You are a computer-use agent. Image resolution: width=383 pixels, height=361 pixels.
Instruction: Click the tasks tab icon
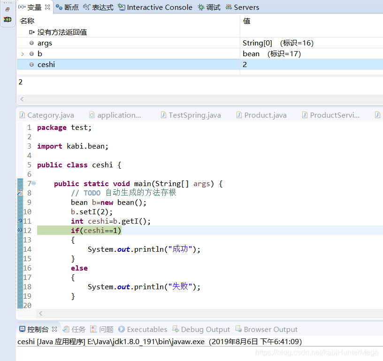click(x=66, y=329)
